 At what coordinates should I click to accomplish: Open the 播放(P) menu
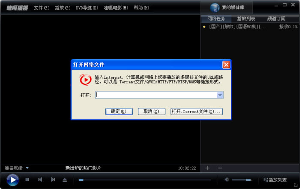[63, 8]
